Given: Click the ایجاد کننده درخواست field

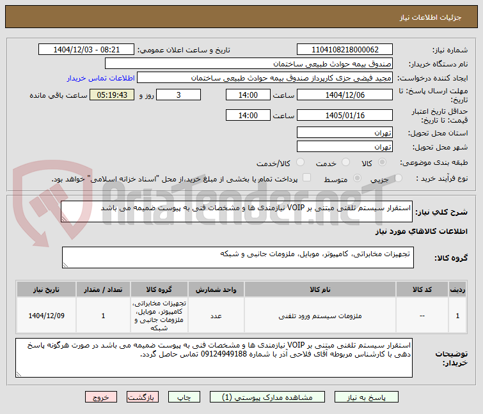Looking at the screenshot, I should (x=265, y=78).
